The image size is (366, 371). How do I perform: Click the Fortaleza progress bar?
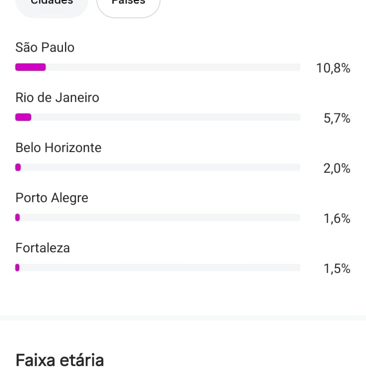click(x=158, y=267)
